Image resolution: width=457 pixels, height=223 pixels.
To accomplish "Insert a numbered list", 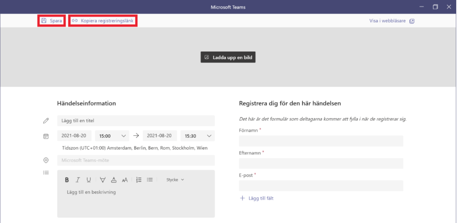I will tap(139, 180).
